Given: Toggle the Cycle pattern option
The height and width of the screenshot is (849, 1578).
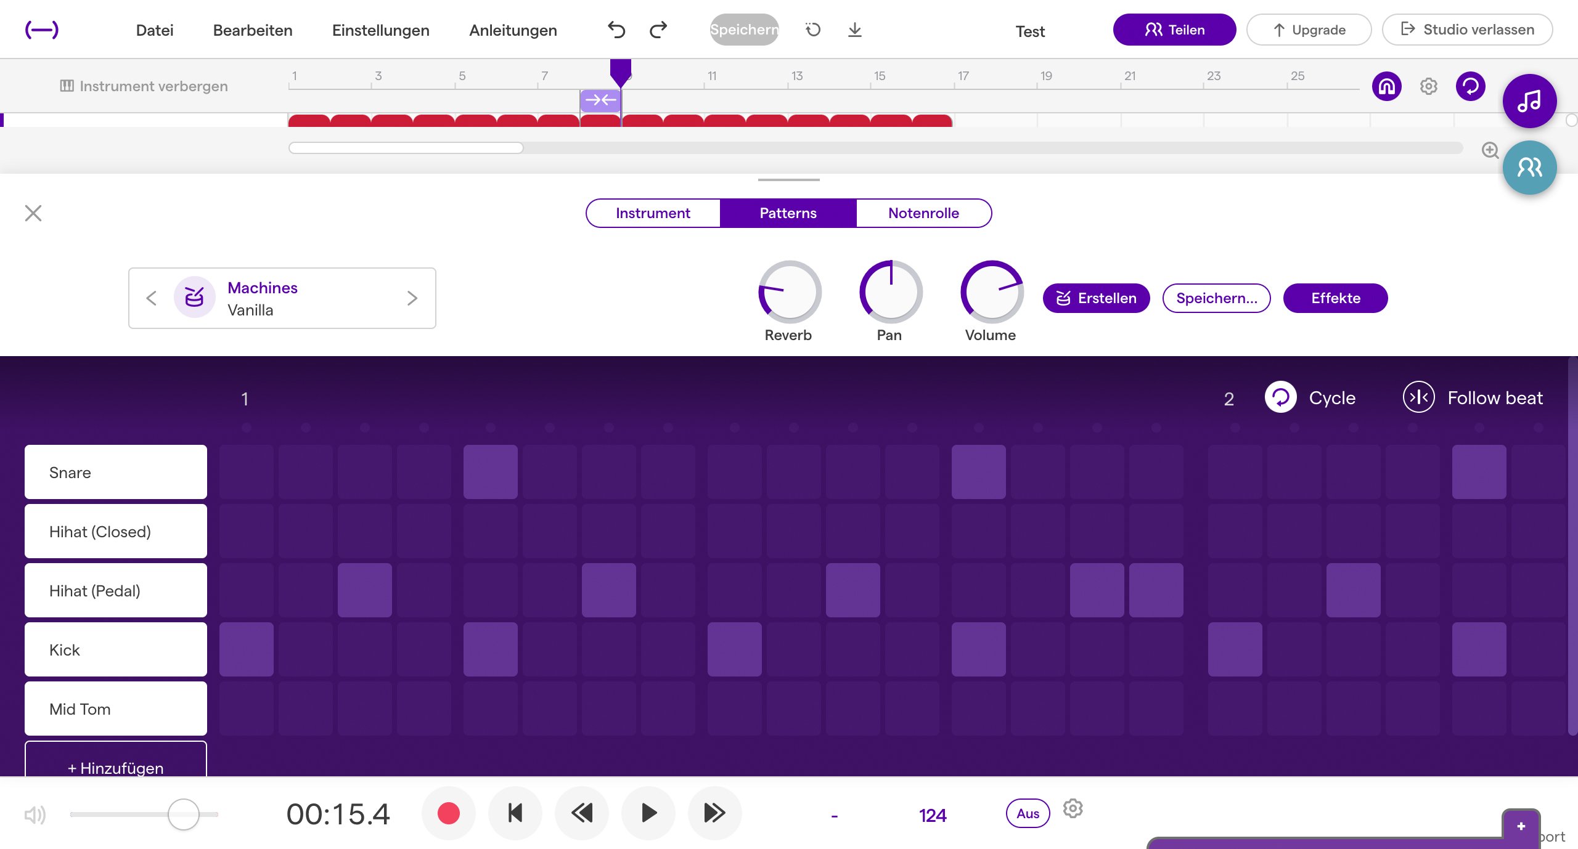Looking at the screenshot, I should (1281, 398).
